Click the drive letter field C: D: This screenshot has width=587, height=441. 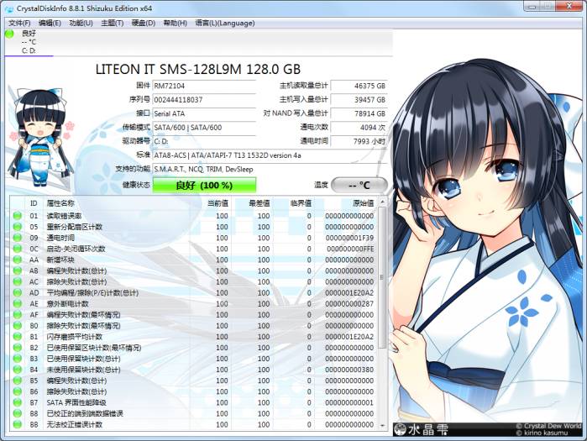tap(204, 141)
